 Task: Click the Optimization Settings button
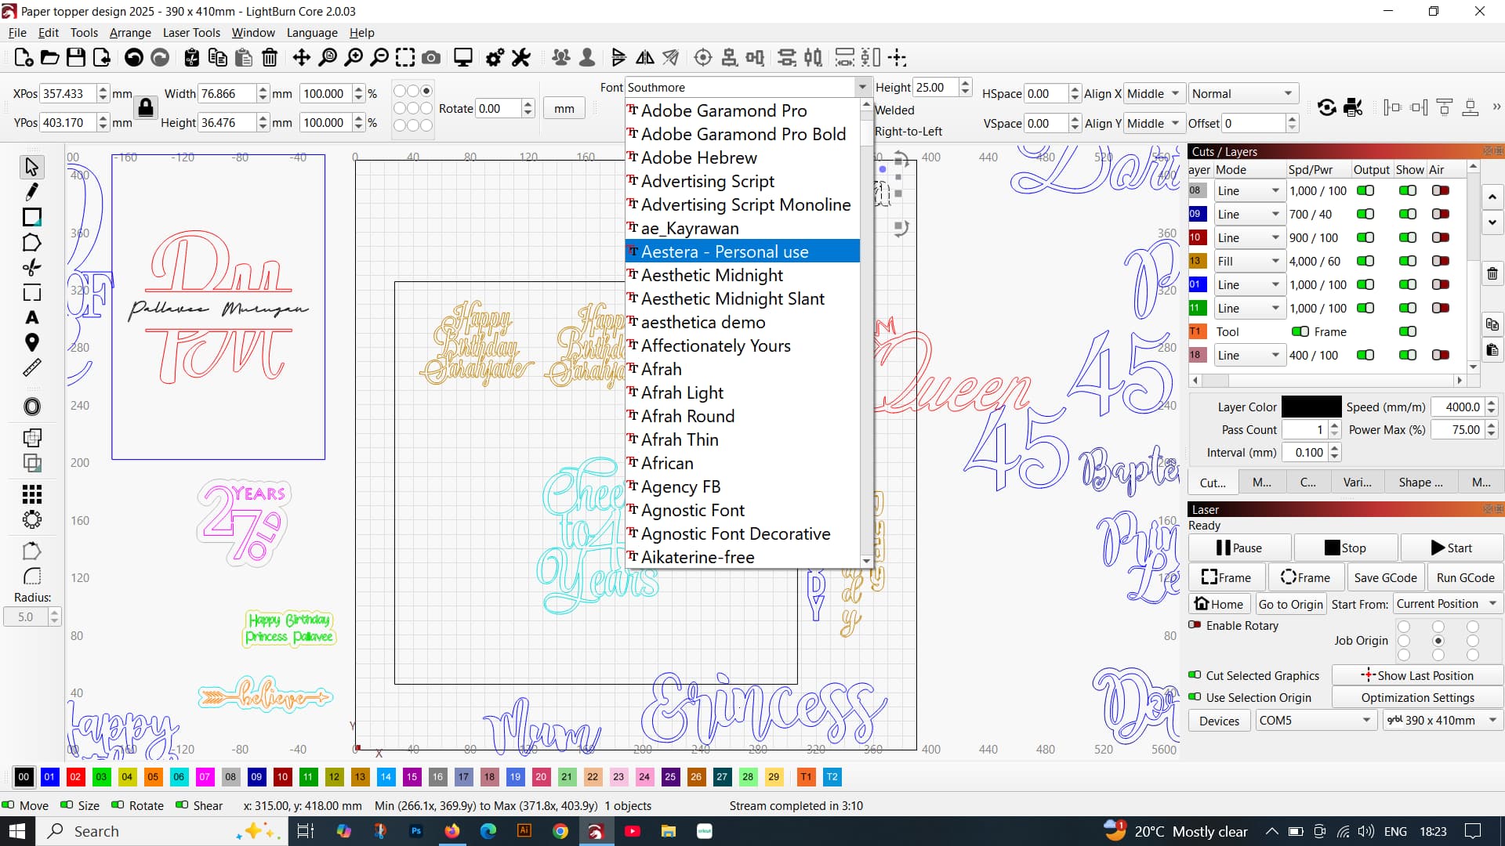point(1417,698)
